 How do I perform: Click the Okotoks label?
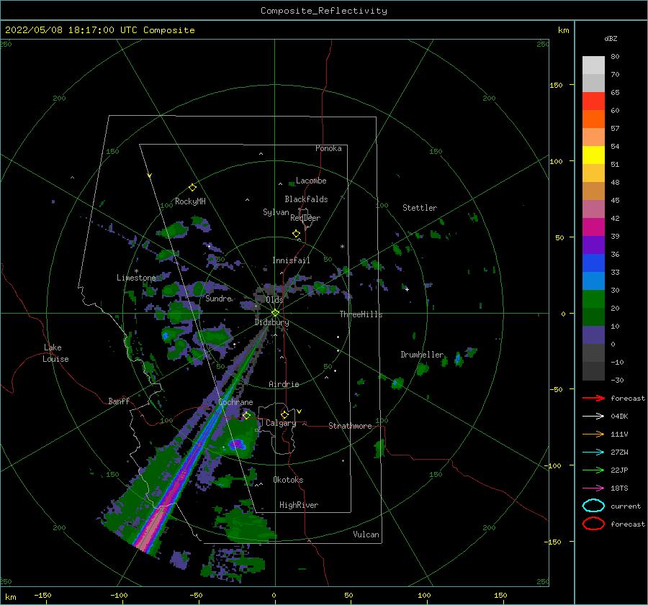pyautogui.click(x=288, y=480)
